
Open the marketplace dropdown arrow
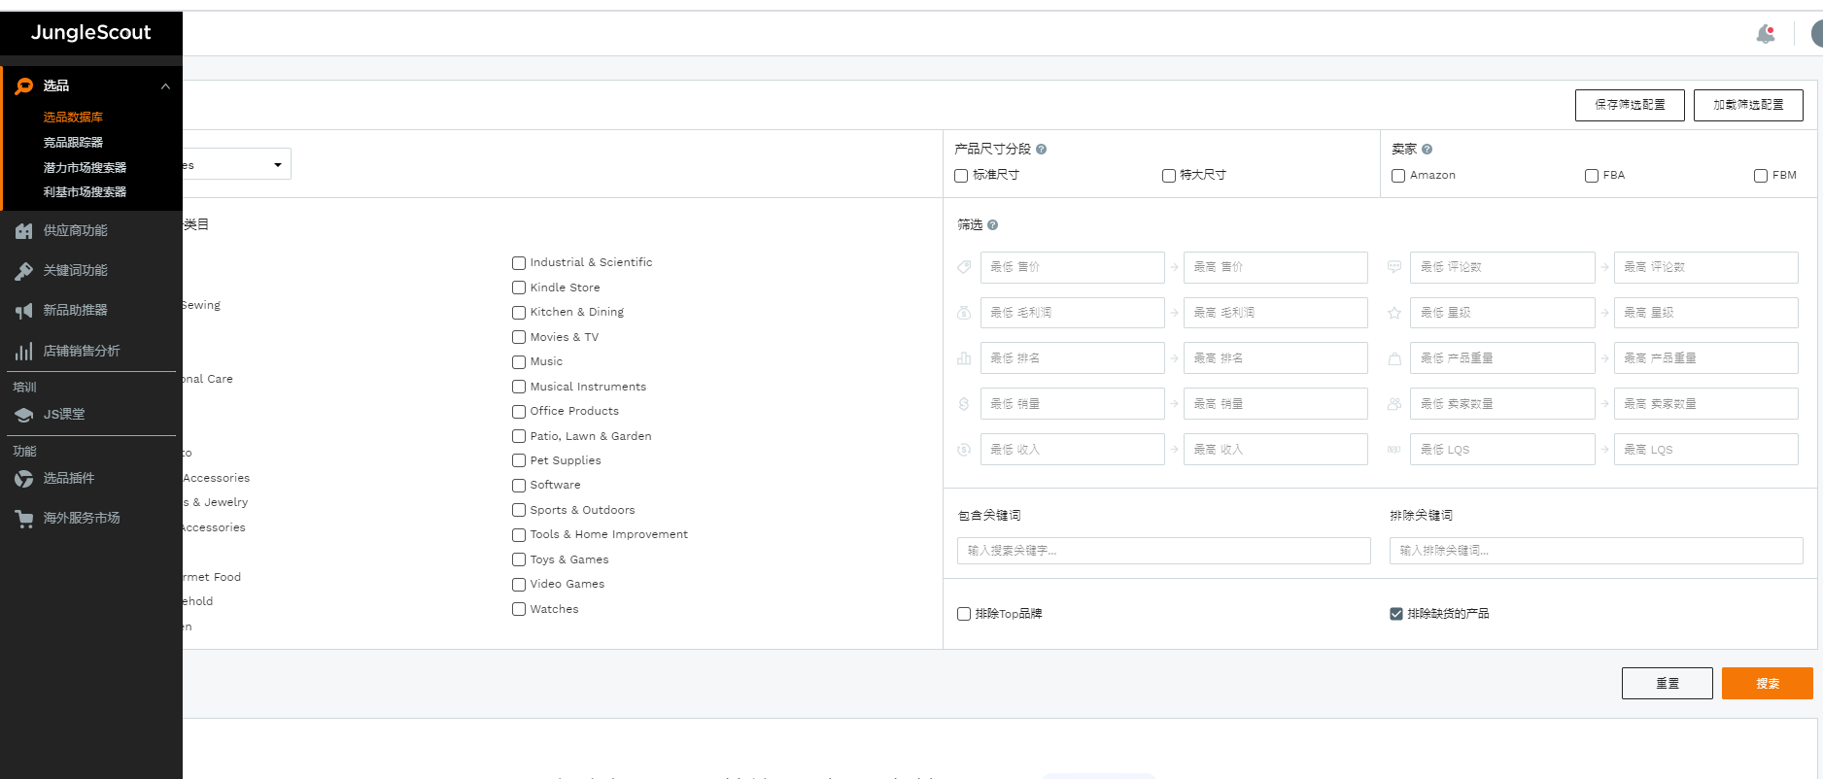278,165
